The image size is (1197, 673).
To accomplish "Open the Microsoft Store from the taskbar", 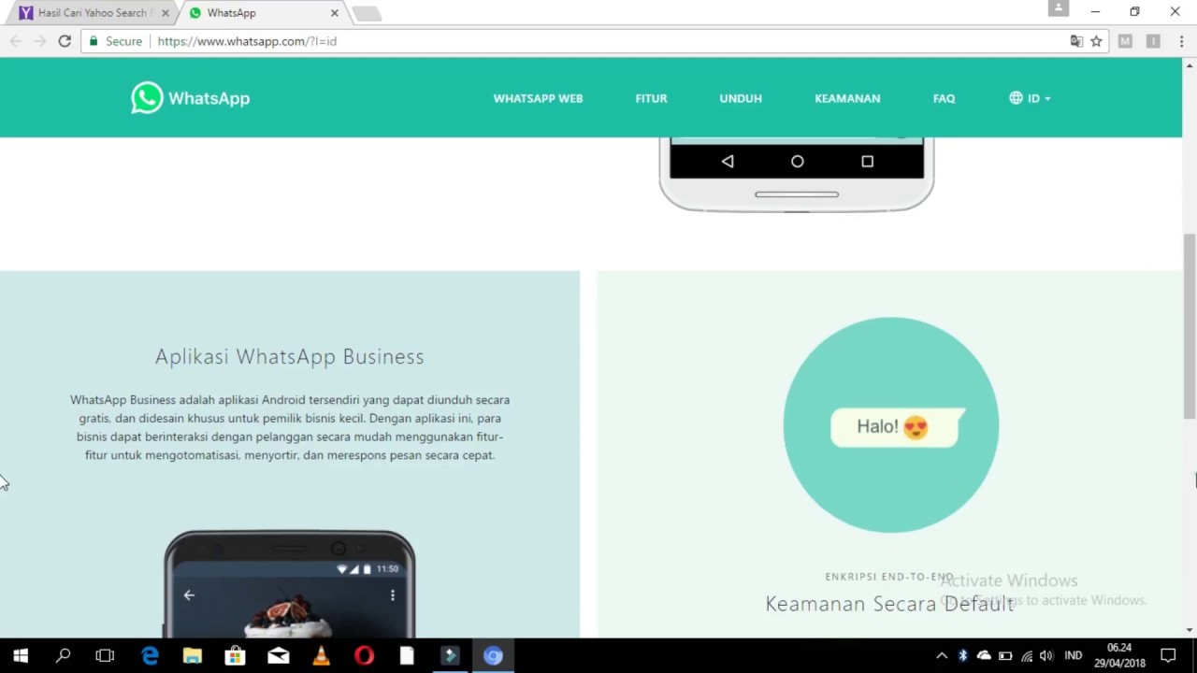I will (236, 655).
